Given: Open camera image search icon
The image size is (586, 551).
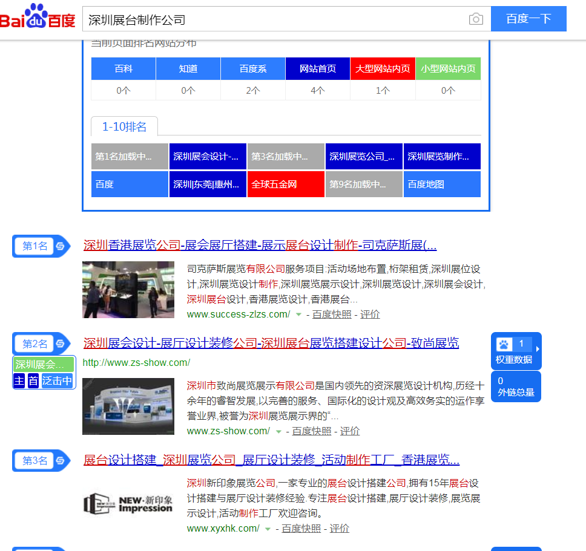Looking at the screenshot, I should pos(476,19).
